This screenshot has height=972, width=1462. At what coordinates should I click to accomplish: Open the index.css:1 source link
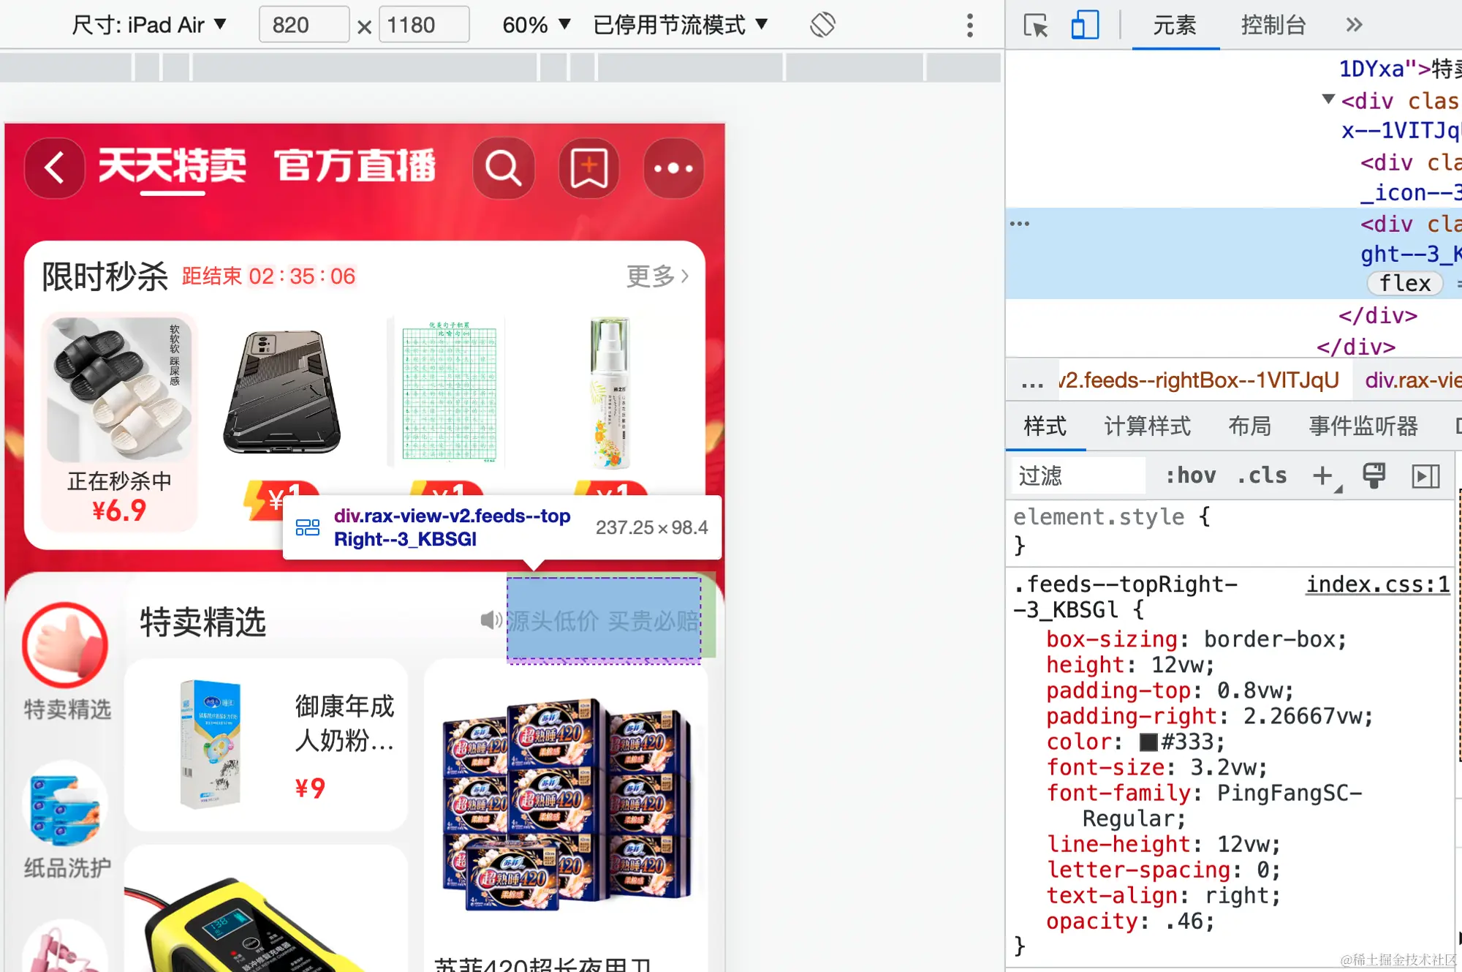1377,584
